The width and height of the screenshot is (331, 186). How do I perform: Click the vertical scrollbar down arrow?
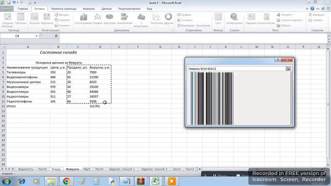(328, 165)
